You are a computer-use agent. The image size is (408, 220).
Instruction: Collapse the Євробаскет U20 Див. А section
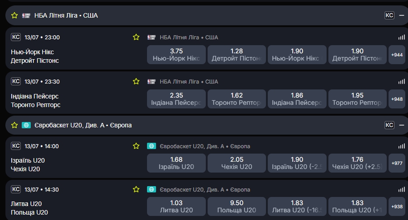402,125
